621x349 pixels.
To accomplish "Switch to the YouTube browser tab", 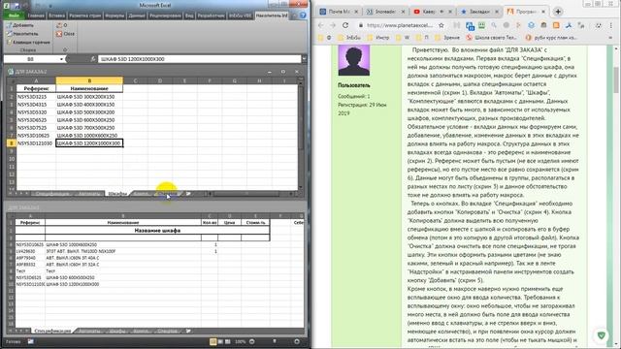I will tap(432, 12).
